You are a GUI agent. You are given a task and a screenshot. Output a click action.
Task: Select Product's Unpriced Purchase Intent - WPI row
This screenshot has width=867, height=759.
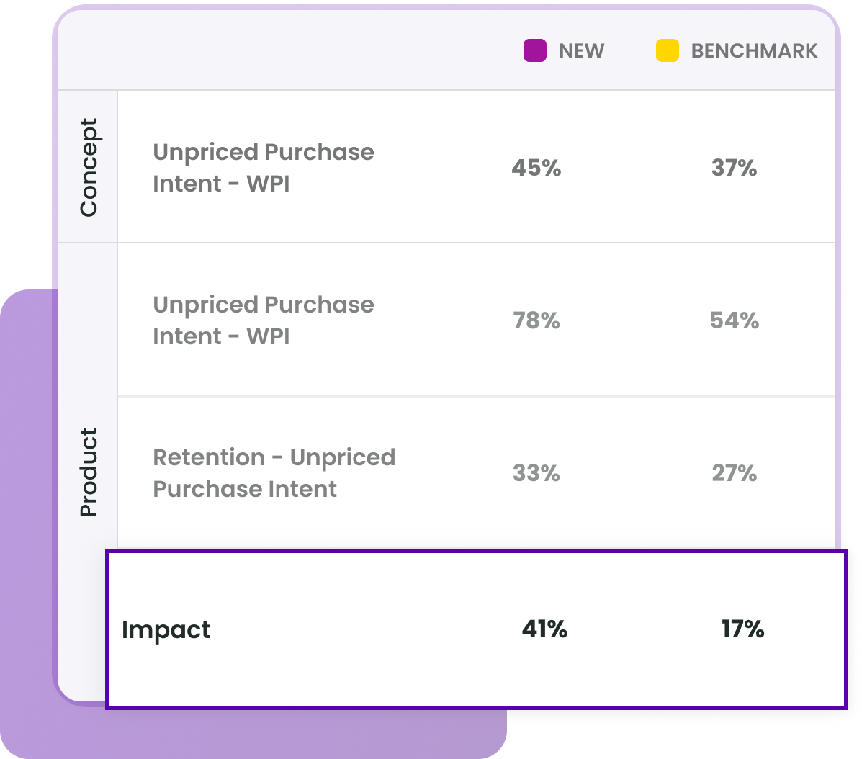point(476,319)
